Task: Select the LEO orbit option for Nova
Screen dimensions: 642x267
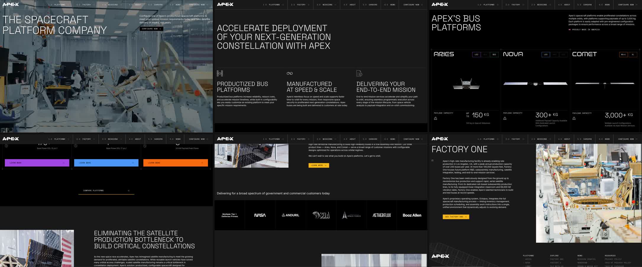Action: (546, 55)
